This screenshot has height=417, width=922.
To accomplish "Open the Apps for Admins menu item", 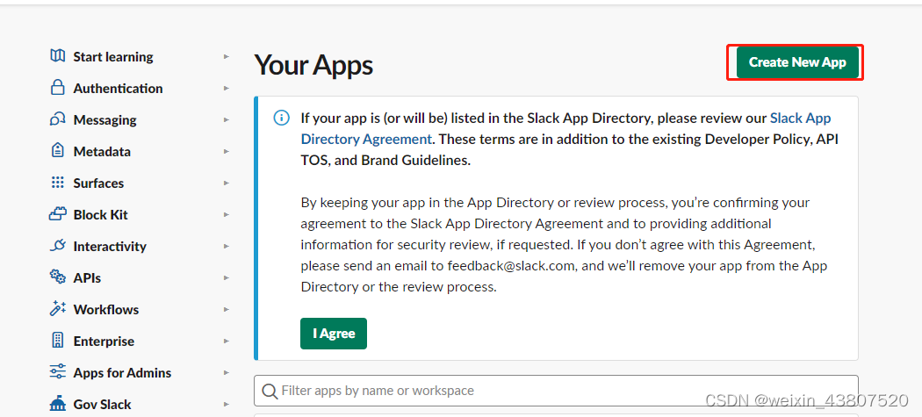I will tap(122, 373).
